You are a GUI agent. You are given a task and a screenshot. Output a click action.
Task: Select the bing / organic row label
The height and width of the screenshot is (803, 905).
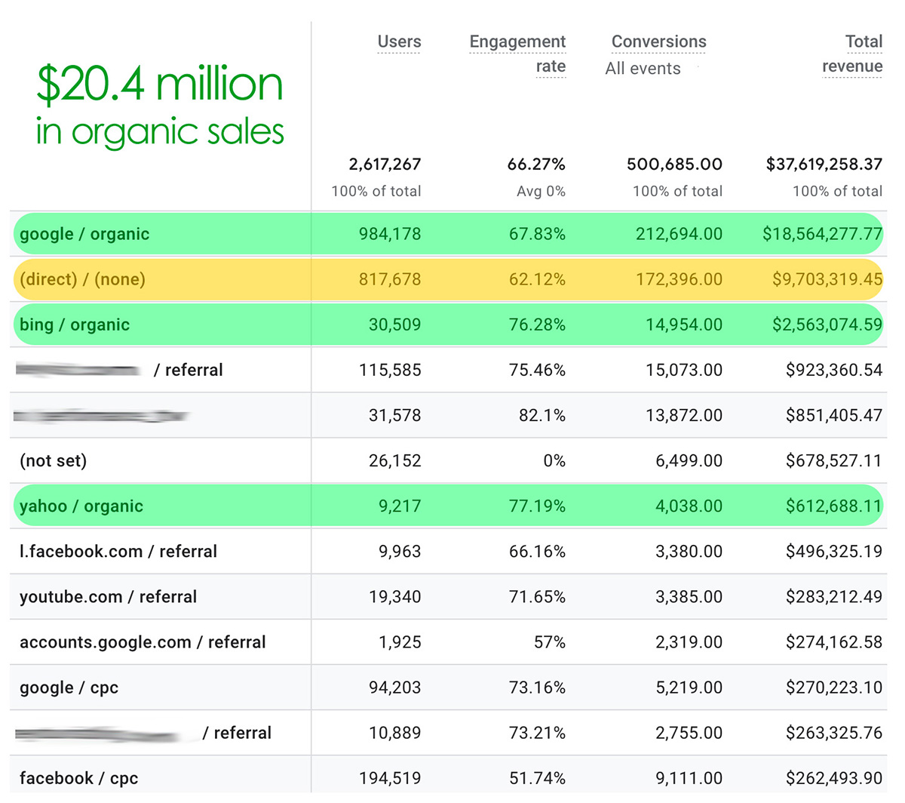tap(75, 325)
